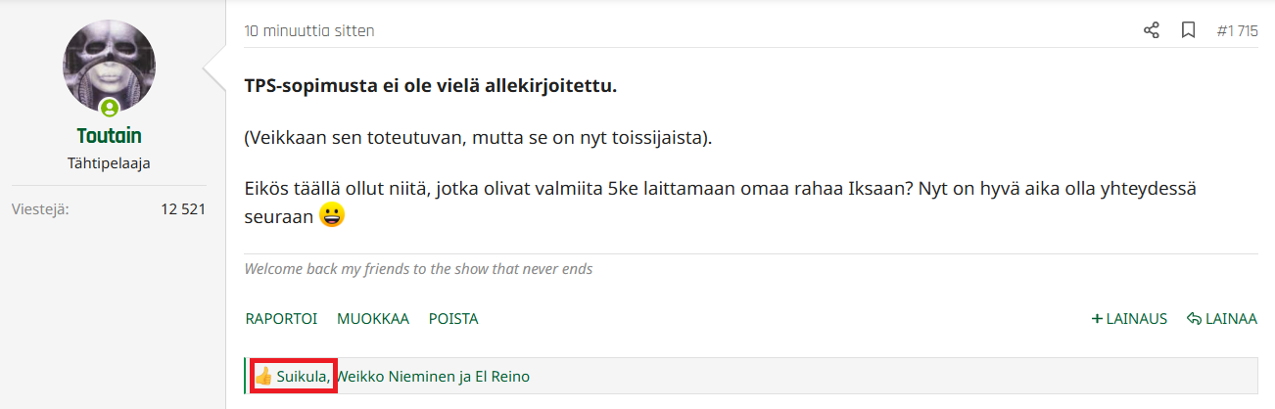This screenshot has height=409, width=1275.
Task: Click the share icon for the post
Action: (x=1152, y=30)
